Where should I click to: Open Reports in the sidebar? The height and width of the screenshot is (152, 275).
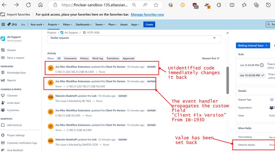tap(11, 80)
